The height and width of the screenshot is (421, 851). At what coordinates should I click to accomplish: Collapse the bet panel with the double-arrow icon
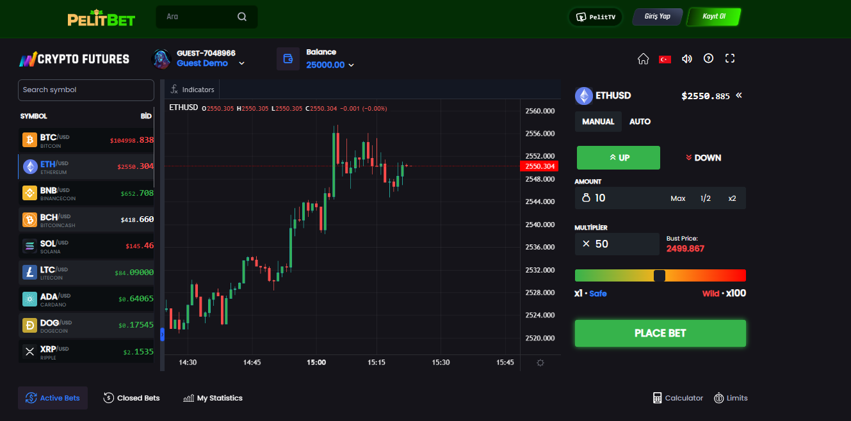(x=738, y=95)
